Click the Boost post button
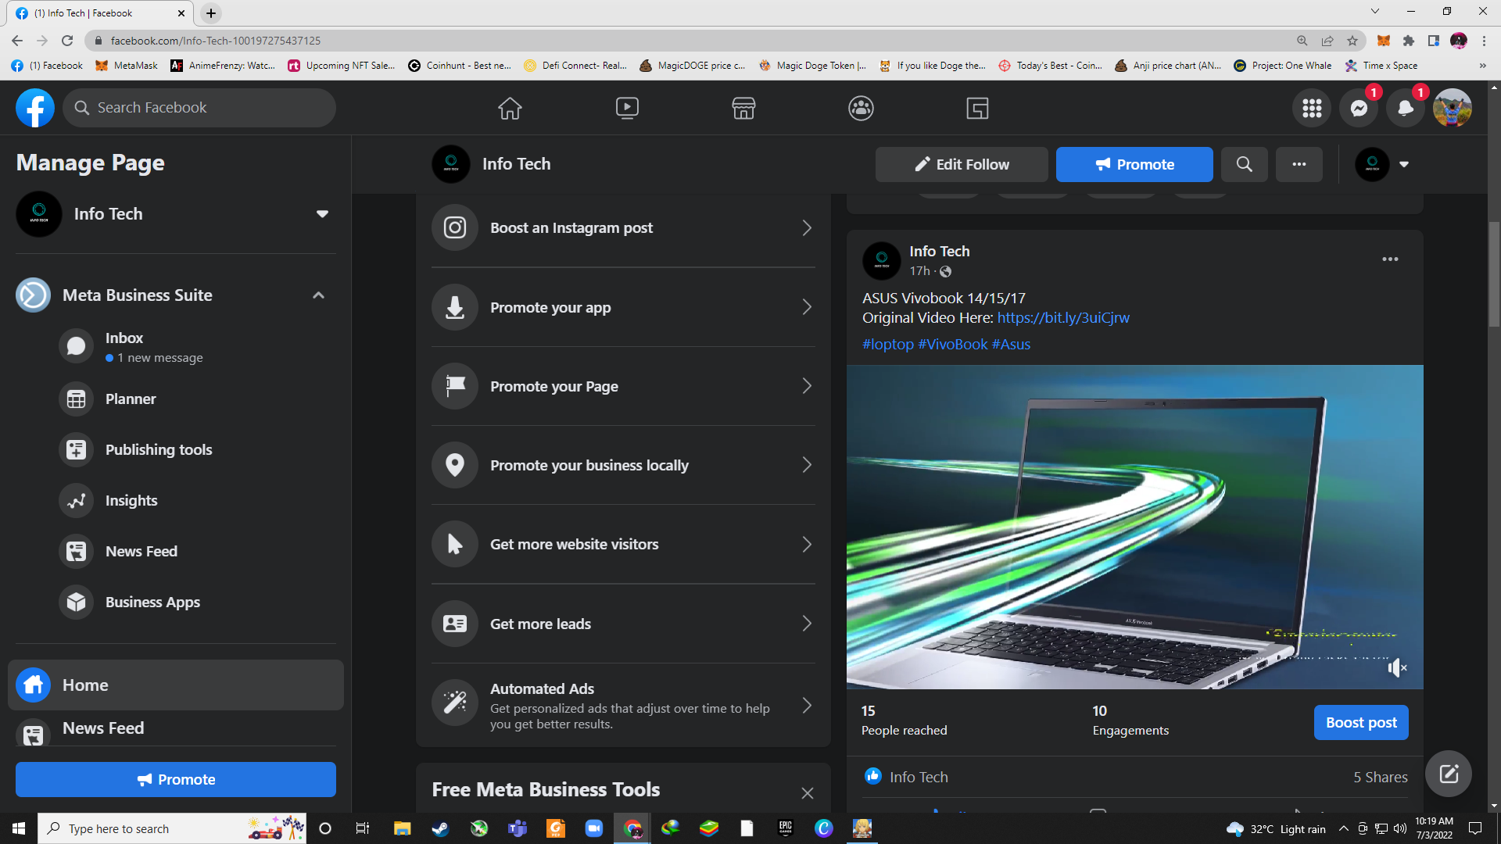 tap(1361, 722)
